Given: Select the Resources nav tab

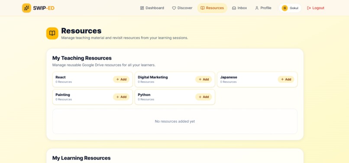Looking at the screenshot, I should coord(212,8).
